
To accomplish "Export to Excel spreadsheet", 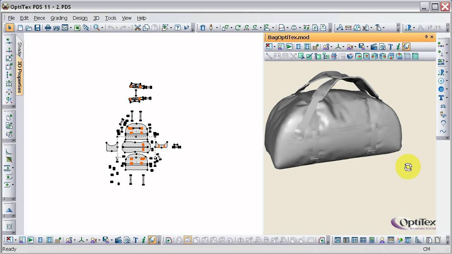I will [x=77, y=28].
